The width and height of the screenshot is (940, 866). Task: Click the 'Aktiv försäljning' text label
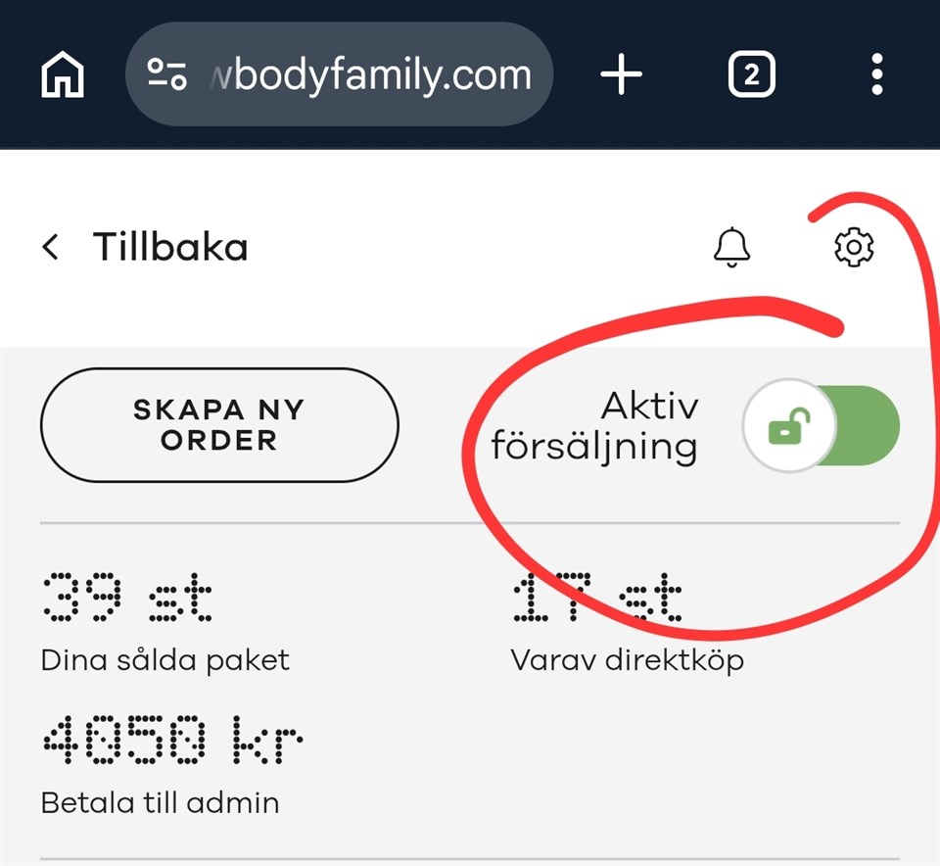coord(595,426)
